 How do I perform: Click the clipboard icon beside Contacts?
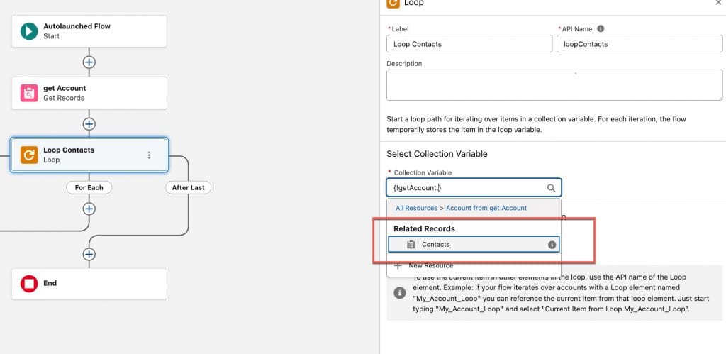411,245
